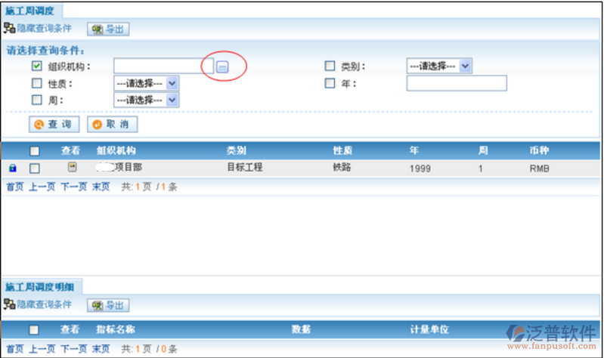Go to 下一页 in the main table pager
The height and width of the screenshot is (358, 604).
[73, 187]
